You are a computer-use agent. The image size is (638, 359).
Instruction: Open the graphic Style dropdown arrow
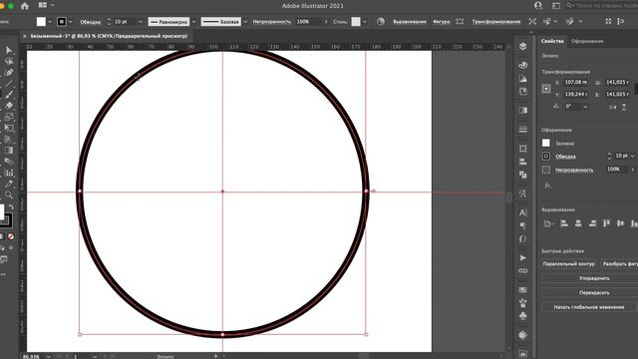coord(365,22)
